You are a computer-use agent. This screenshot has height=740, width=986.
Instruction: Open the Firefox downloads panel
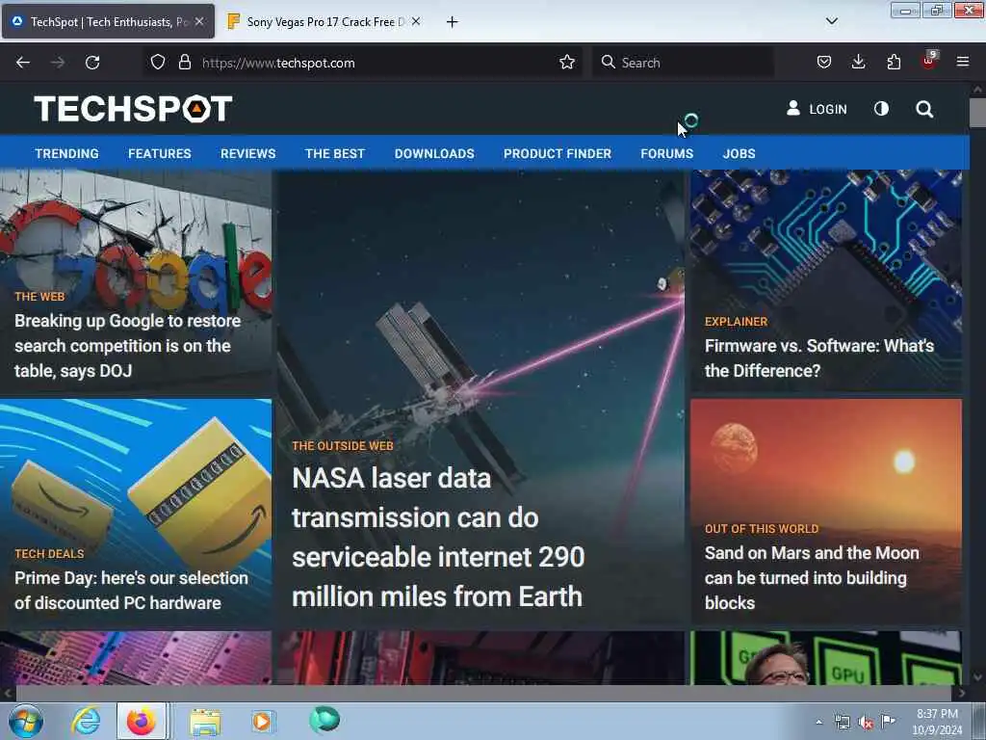coord(858,62)
